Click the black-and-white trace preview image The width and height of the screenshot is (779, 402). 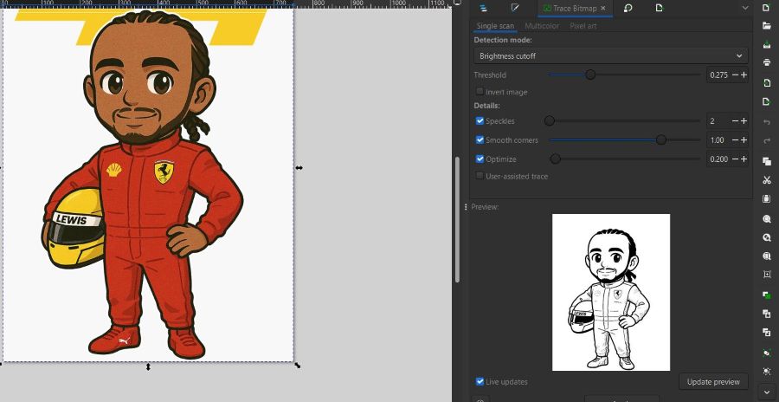point(611,293)
